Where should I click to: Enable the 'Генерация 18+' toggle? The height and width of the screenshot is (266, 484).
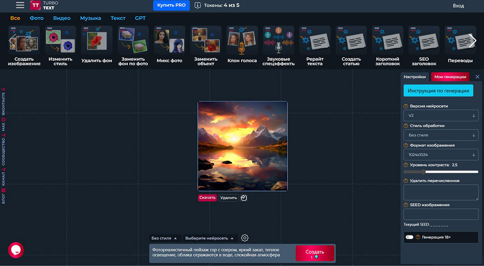tap(410, 237)
